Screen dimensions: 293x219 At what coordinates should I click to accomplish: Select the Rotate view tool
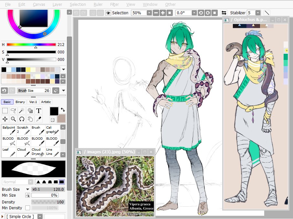click(x=22, y=119)
